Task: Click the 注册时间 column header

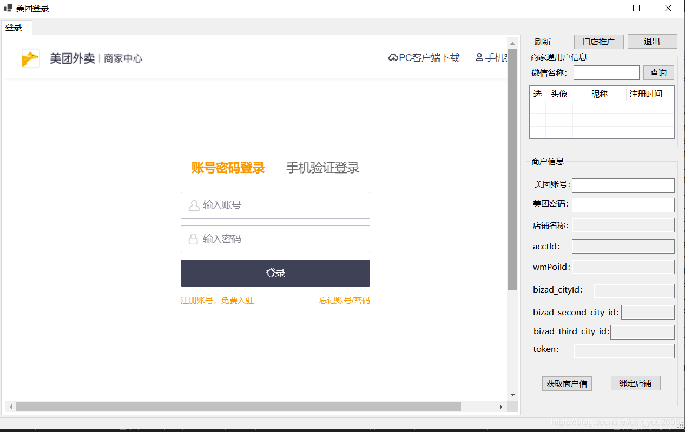Action: pos(650,94)
